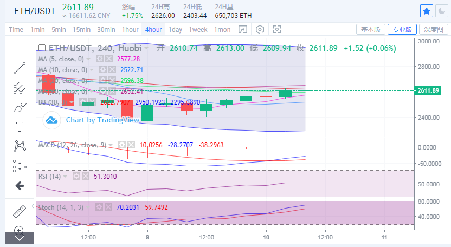Open chart settings hexagon icon
The height and width of the screenshot is (247, 451).
(260, 29)
